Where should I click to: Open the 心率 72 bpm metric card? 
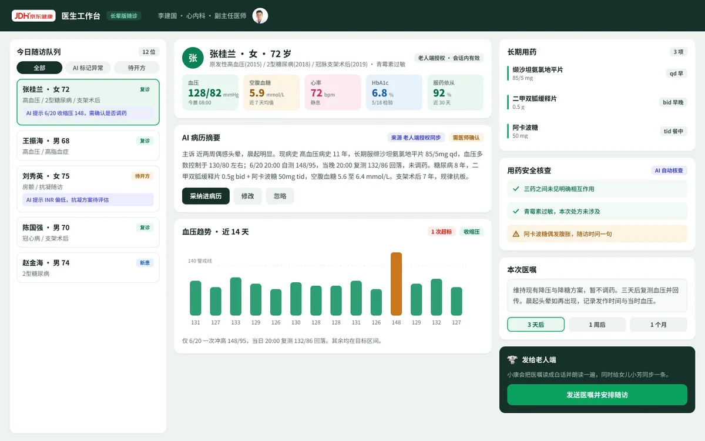coord(333,92)
